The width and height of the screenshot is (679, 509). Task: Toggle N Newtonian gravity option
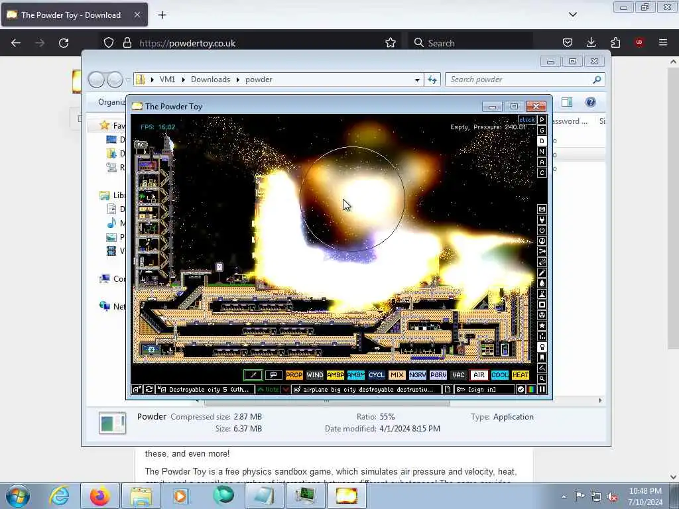[x=542, y=152]
